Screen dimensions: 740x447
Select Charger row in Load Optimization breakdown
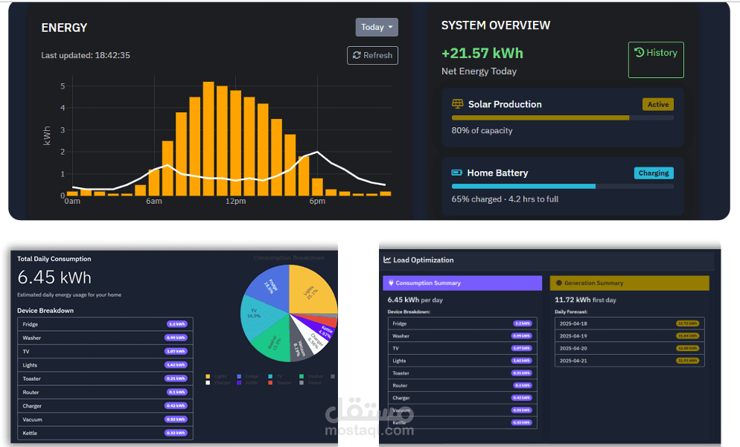462,397
